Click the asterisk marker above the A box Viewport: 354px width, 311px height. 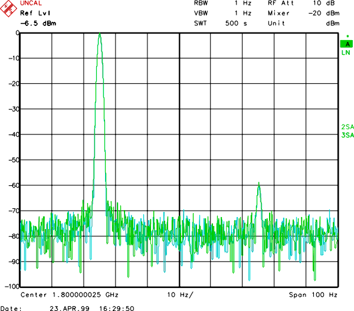[348, 37]
